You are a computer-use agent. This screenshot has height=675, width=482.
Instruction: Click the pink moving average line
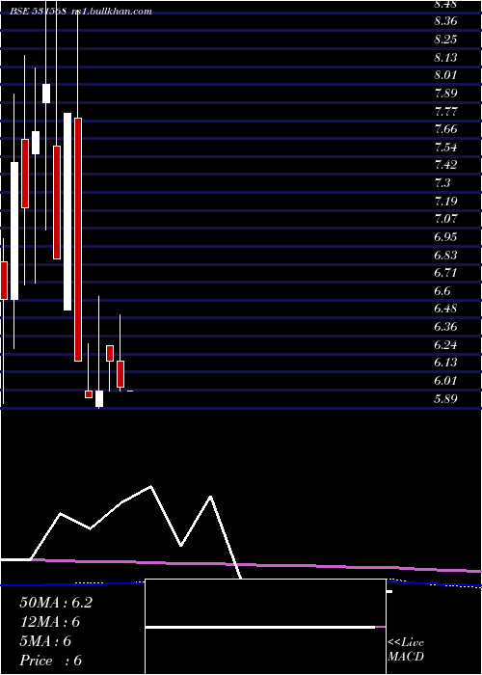pyautogui.click(x=258, y=565)
